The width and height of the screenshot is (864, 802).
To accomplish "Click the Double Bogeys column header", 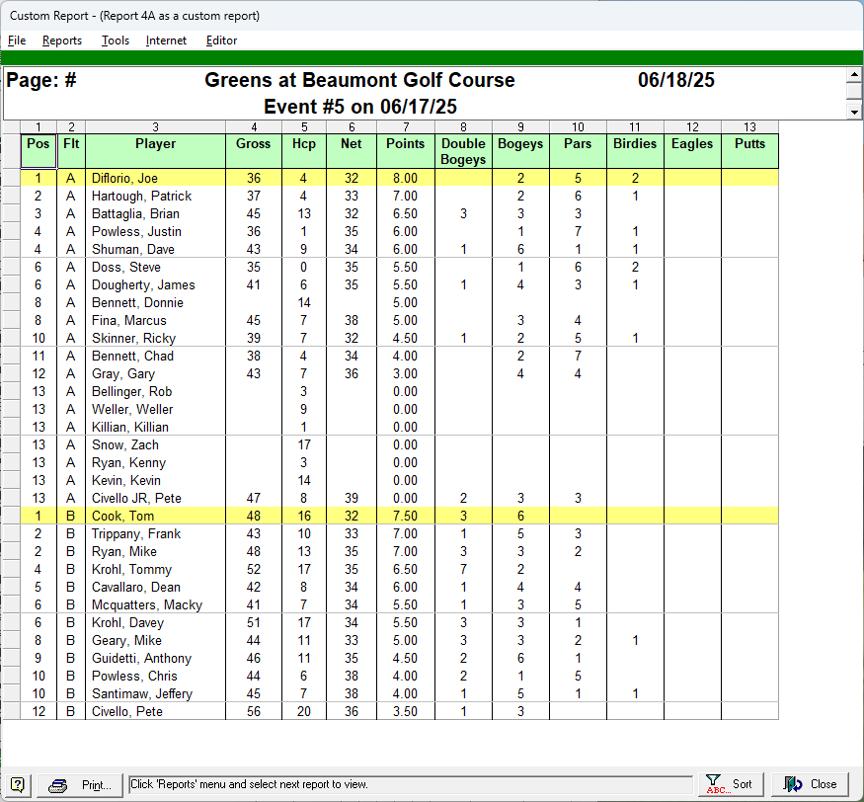I will pos(463,151).
